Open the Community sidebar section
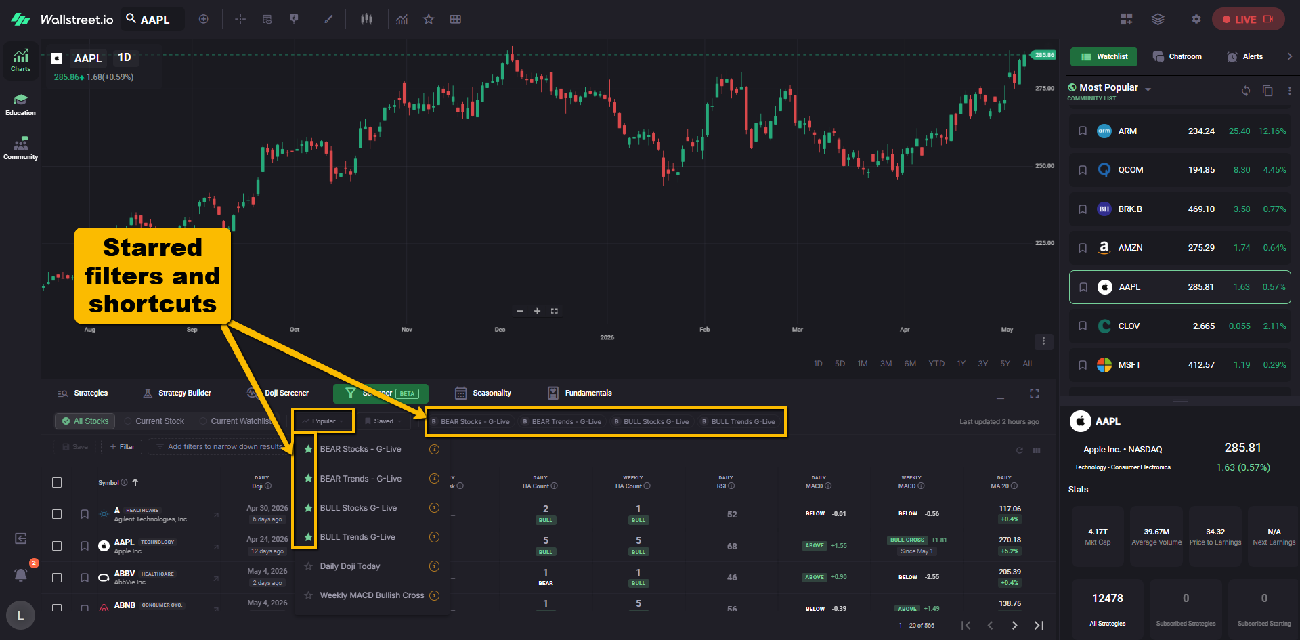This screenshot has height=640, width=1300. click(20, 148)
